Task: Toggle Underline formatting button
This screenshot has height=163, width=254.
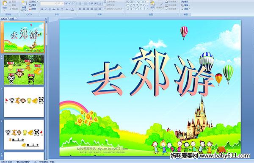Action: (x=50, y=9)
